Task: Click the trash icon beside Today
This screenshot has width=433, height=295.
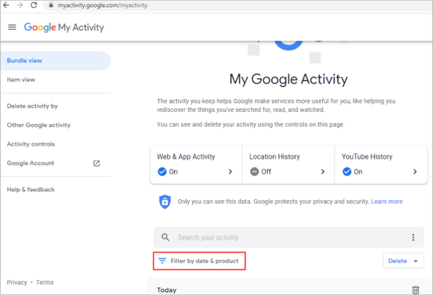Action: click(x=415, y=290)
